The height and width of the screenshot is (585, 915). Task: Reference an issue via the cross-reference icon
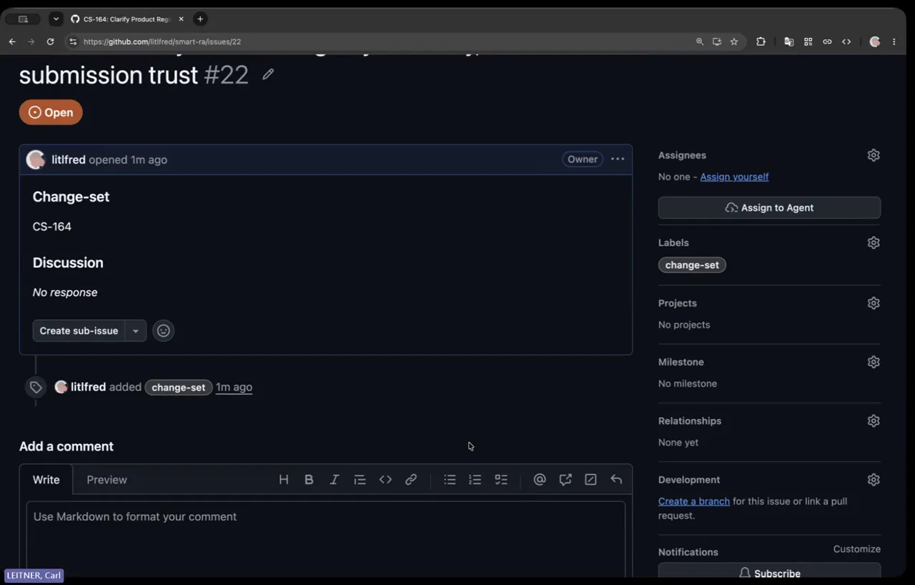pyautogui.click(x=565, y=480)
